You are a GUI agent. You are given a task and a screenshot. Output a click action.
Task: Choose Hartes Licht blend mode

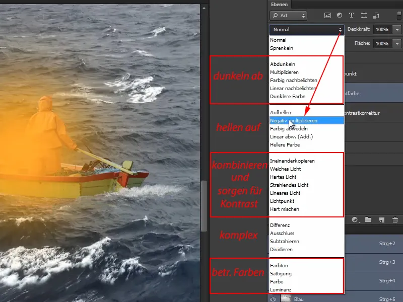pos(307,177)
